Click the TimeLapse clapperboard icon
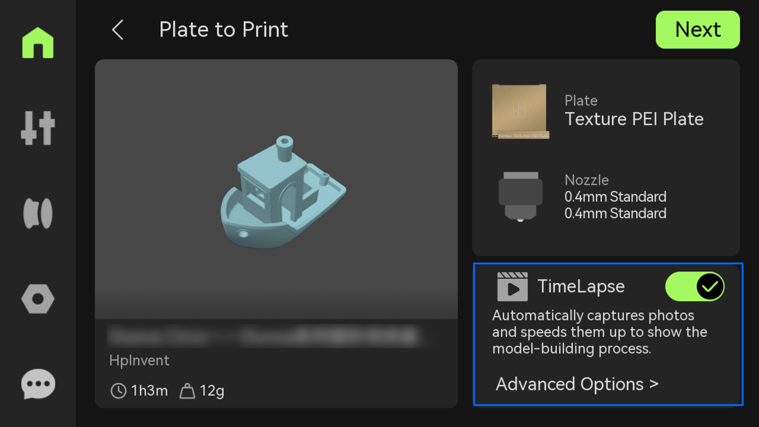Image resolution: width=759 pixels, height=427 pixels. point(512,286)
